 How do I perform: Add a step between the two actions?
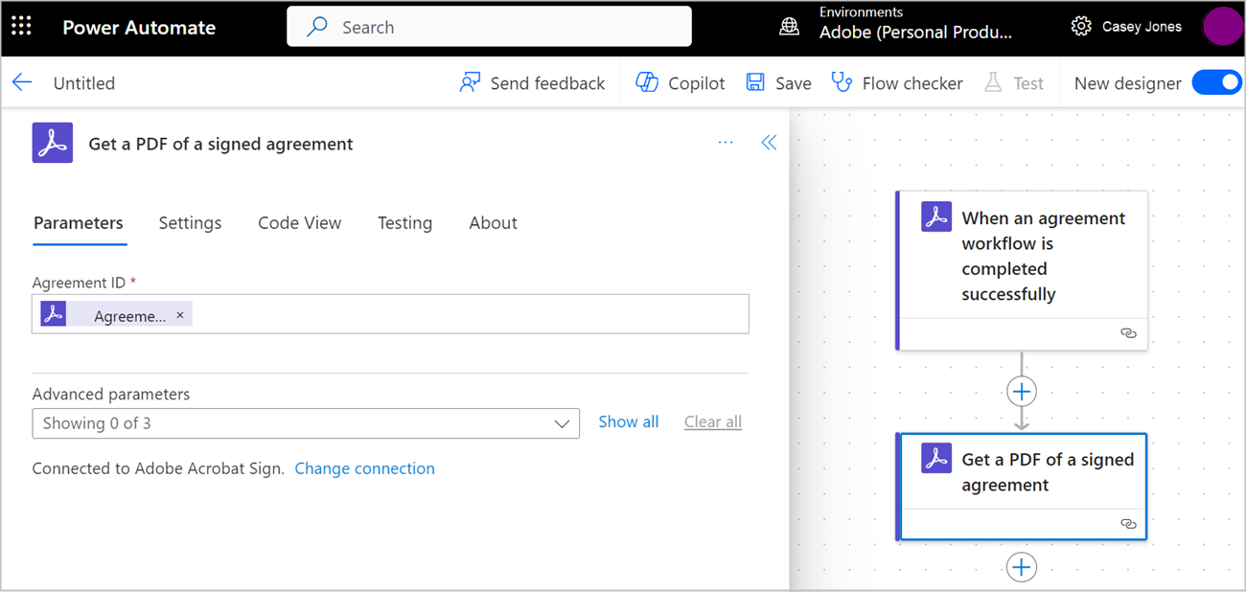(1022, 391)
